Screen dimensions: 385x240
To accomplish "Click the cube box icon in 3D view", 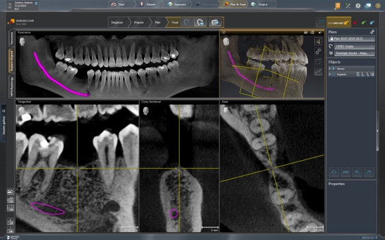I will [318, 61].
